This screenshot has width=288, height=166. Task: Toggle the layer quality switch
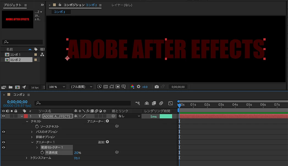(x=84, y=116)
